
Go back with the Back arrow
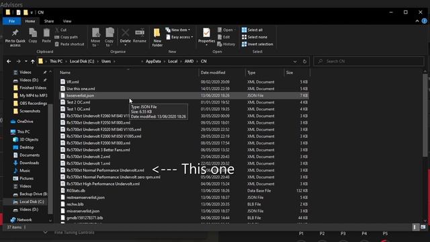[x=9, y=61]
